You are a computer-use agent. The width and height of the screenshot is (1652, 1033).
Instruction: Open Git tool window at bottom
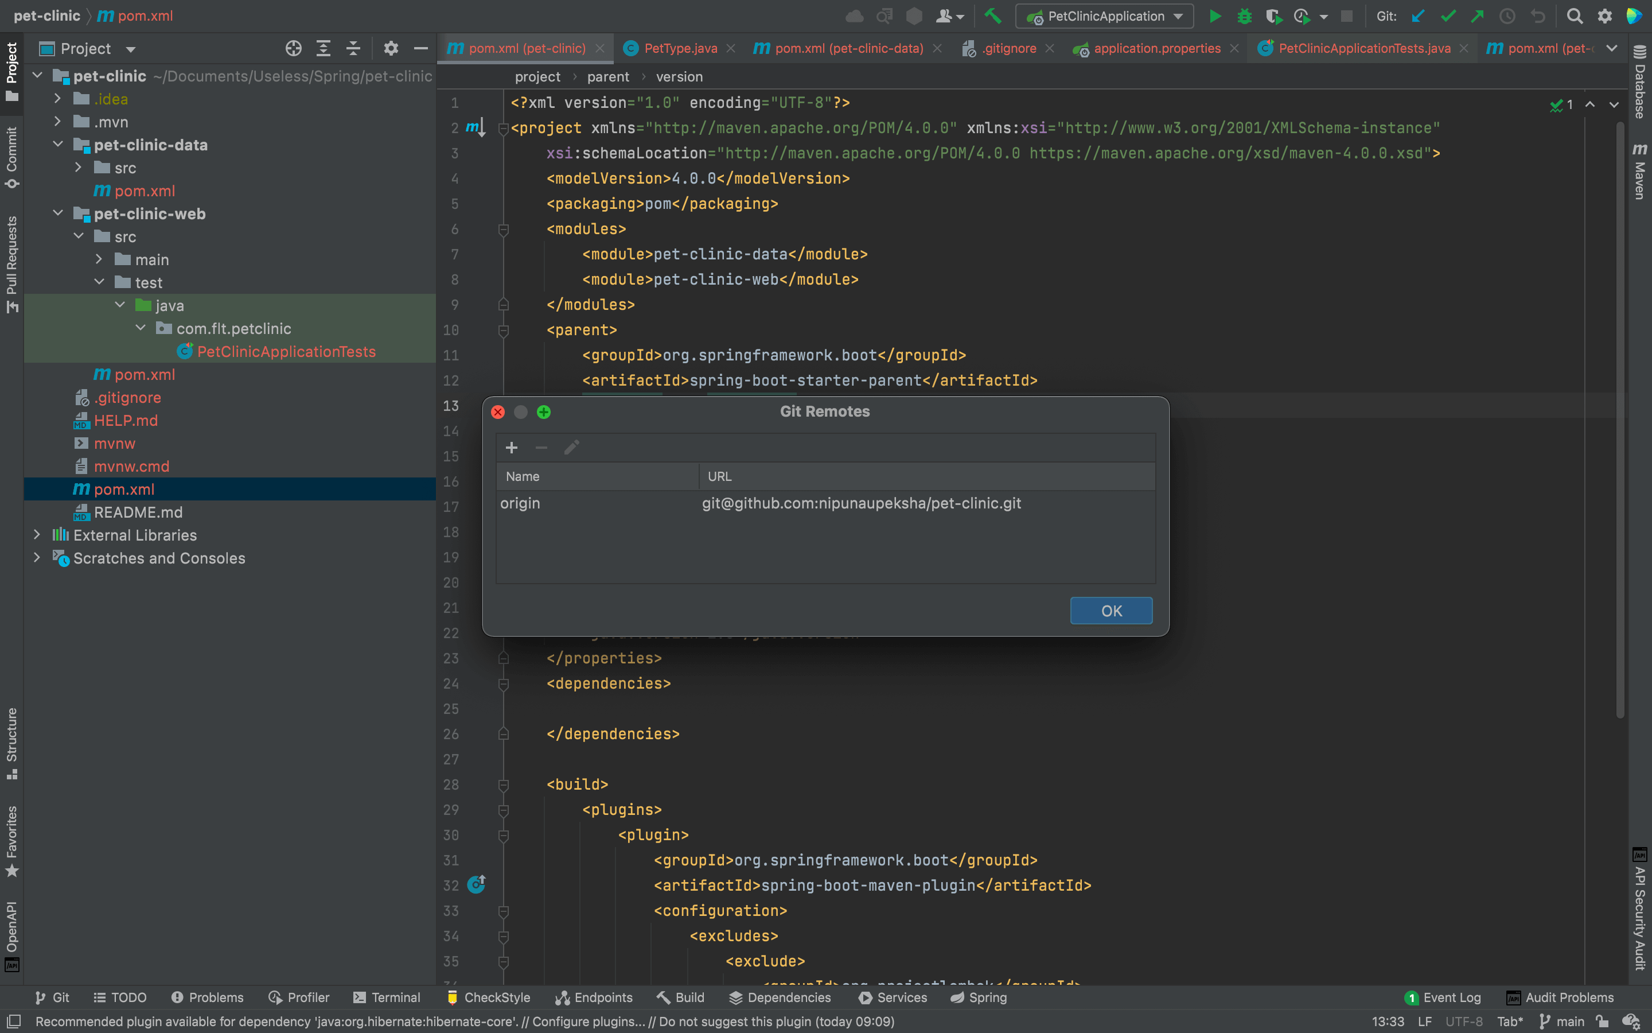(x=53, y=997)
